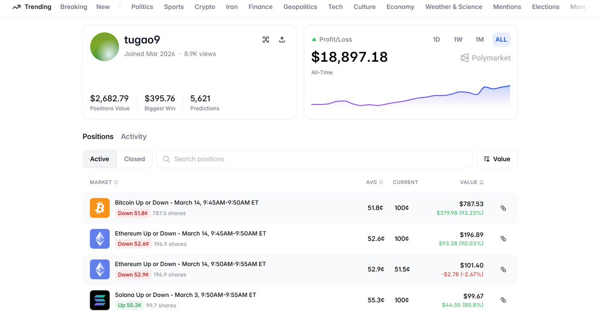
Task: Copy link for Solana position
Action: click(503, 300)
